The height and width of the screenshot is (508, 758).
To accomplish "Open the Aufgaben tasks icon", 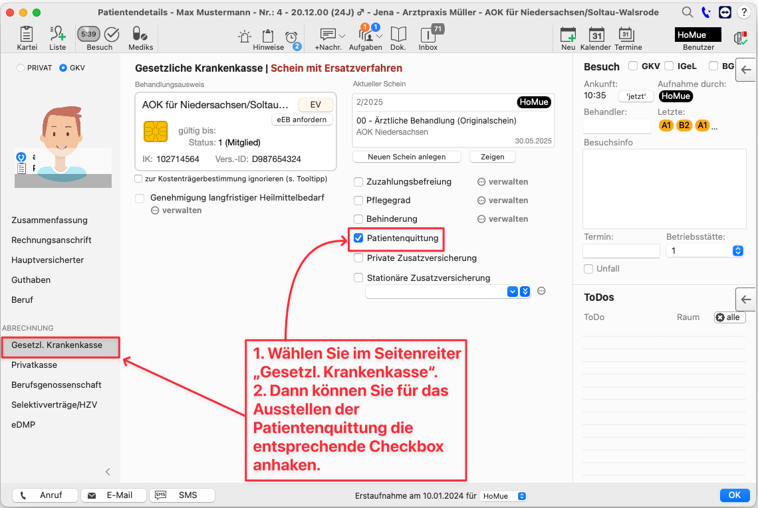I will click(x=366, y=34).
